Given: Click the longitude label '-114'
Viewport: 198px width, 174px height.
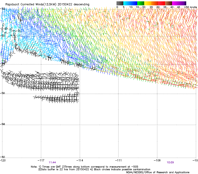Looking at the screenshot, I should [x=80, y=160].
